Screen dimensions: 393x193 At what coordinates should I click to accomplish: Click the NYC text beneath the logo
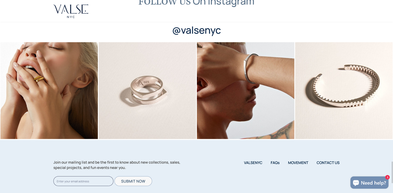(x=71, y=17)
